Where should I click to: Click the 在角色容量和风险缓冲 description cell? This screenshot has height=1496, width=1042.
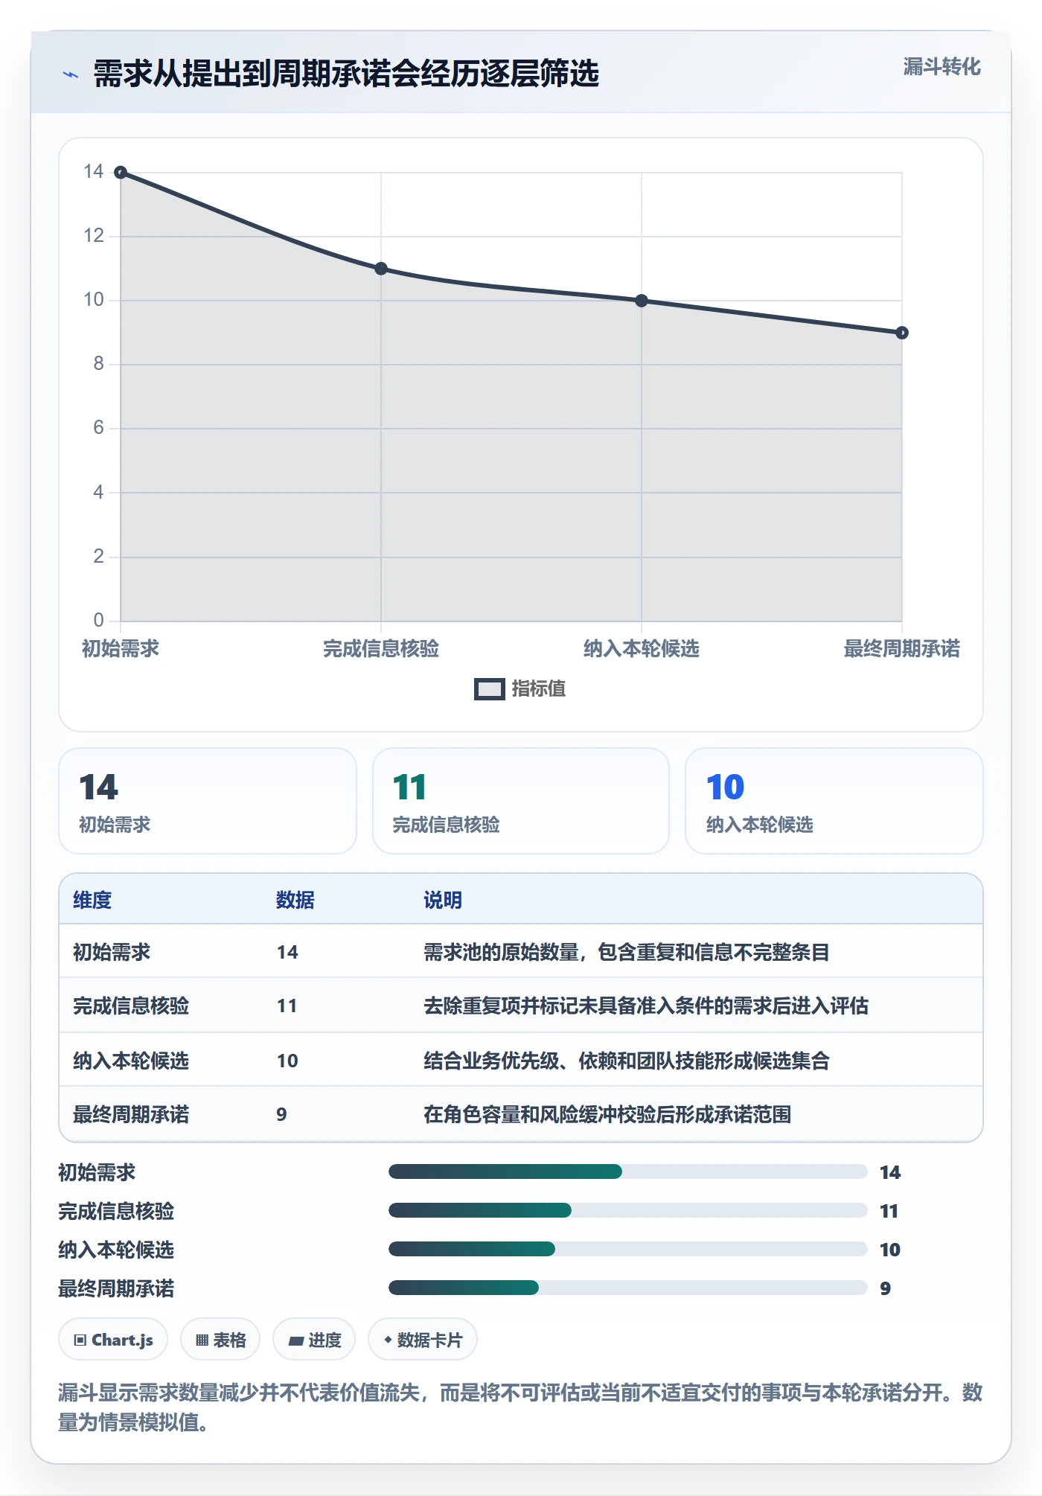click(x=607, y=1114)
